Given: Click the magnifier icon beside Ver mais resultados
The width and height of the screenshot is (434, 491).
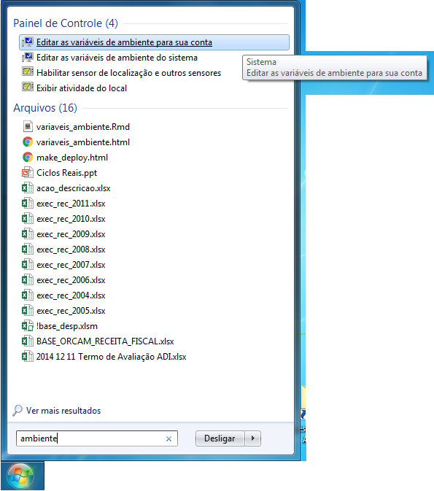Looking at the screenshot, I should click(18, 410).
